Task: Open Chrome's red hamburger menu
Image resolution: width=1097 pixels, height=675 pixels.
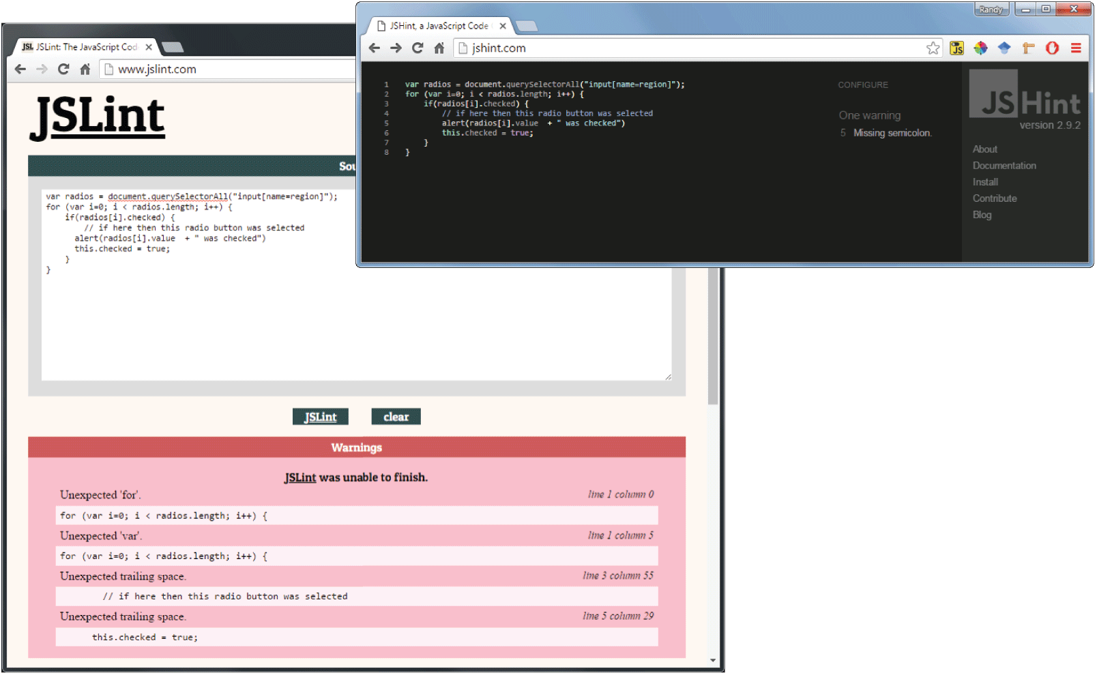Action: (1076, 48)
